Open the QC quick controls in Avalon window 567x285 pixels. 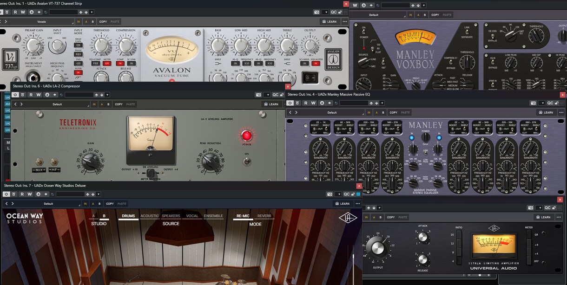click(333, 12)
